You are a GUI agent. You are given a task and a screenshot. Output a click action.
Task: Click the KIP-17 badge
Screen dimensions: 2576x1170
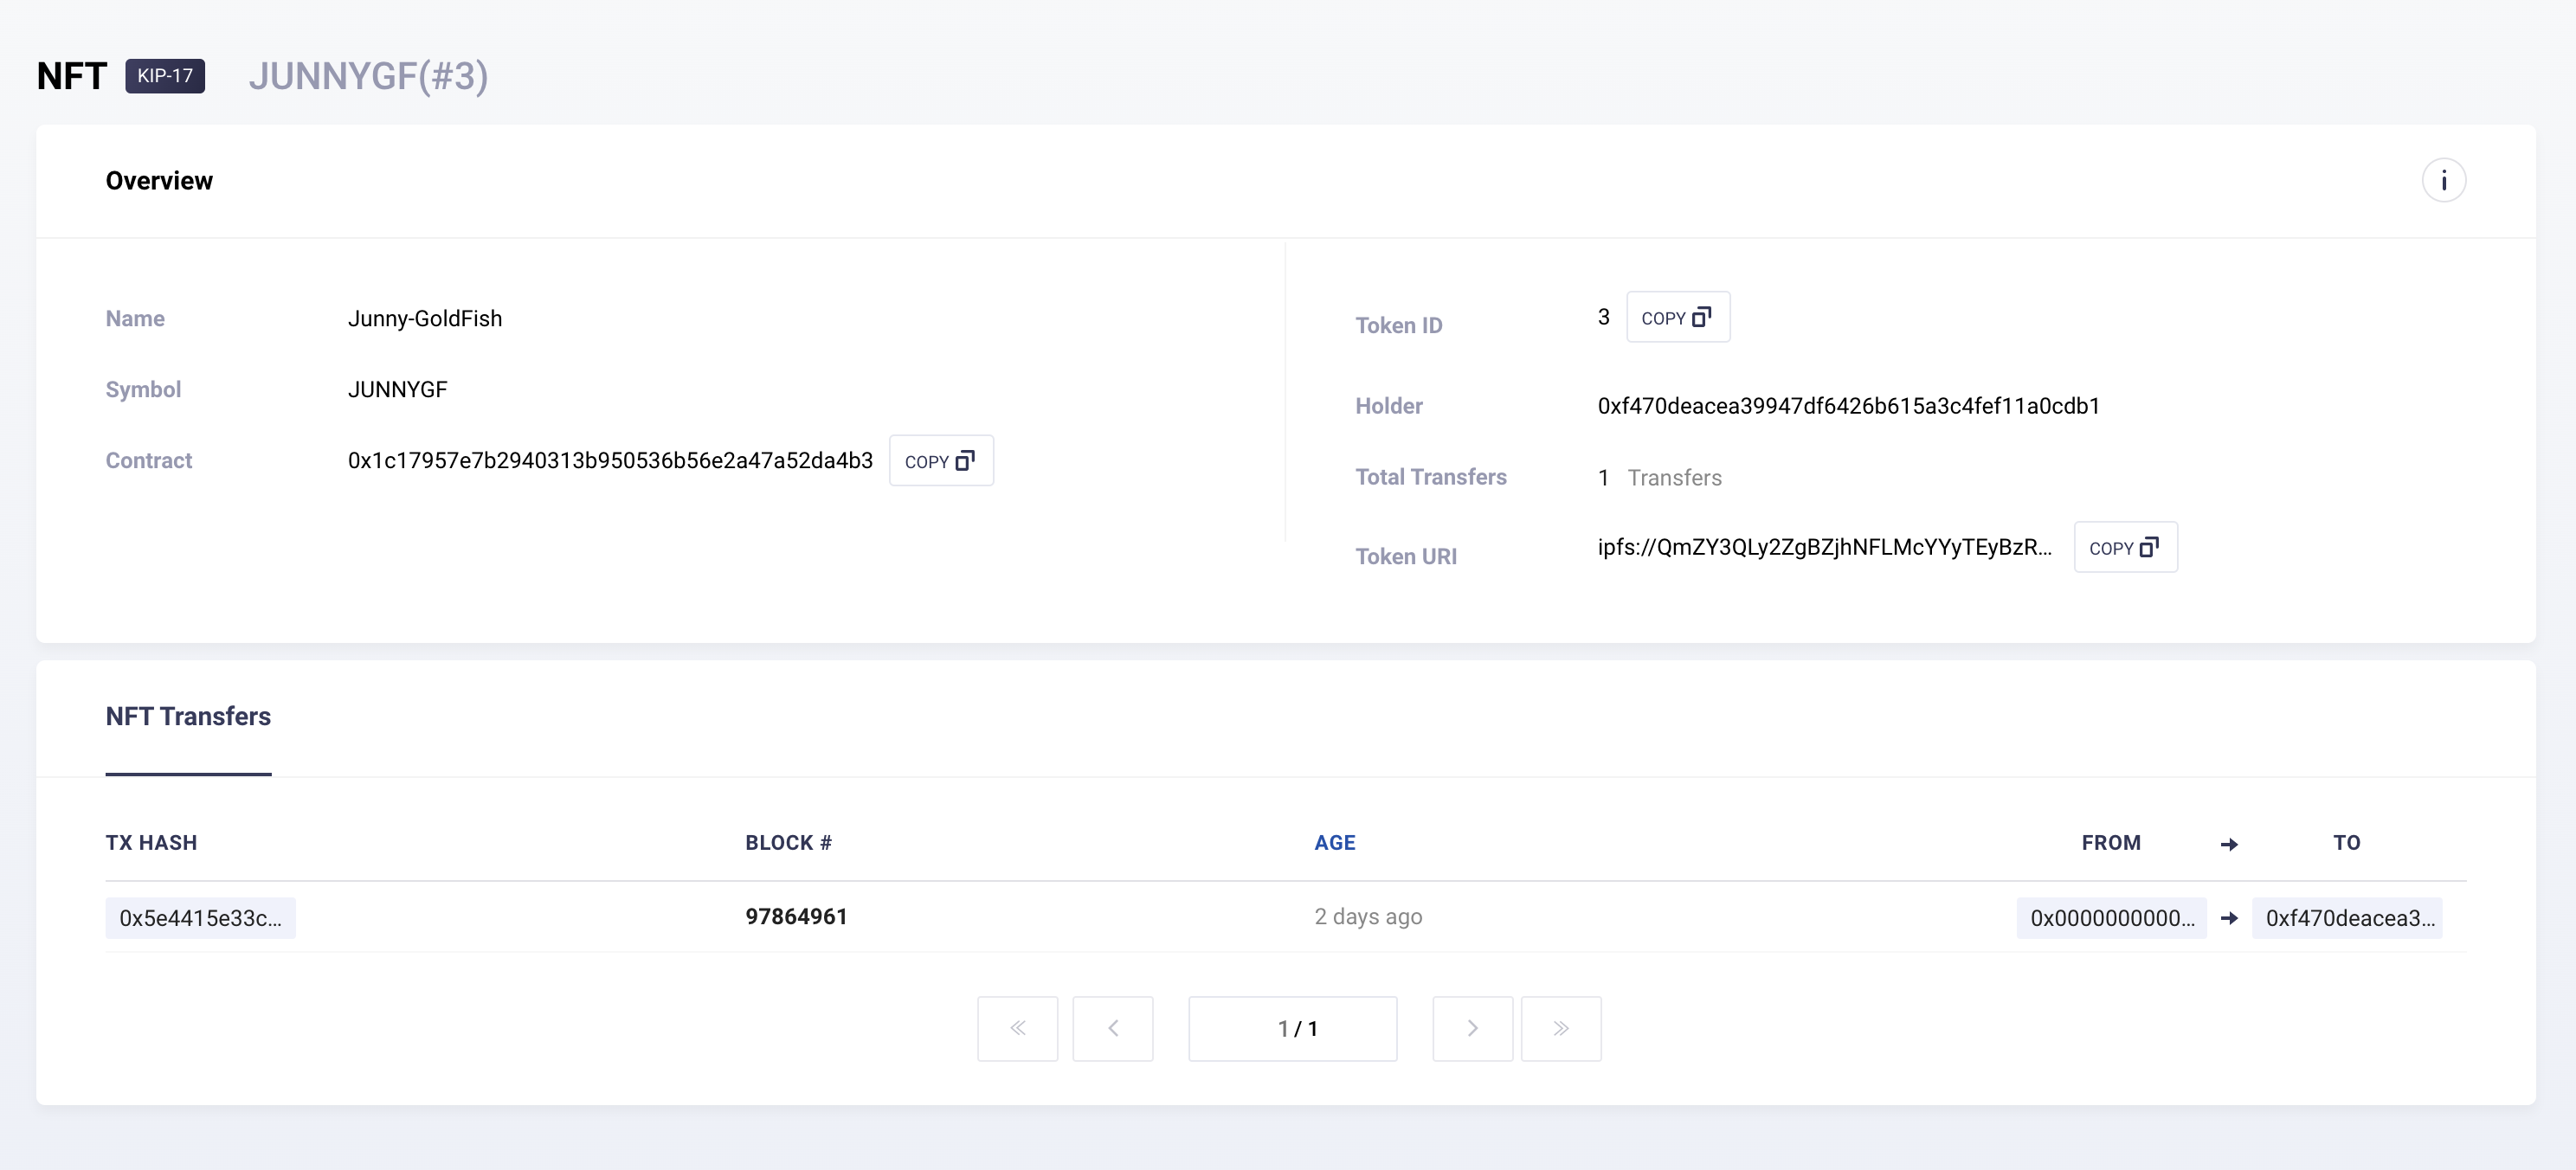[165, 76]
